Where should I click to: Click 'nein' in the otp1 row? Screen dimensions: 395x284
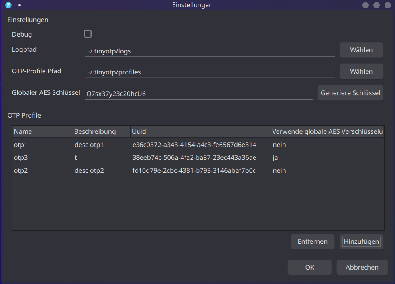coord(279,145)
